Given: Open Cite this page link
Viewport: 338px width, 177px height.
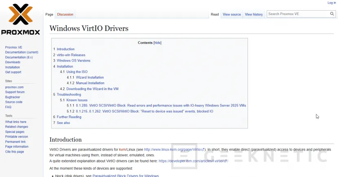Looking at the screenshot, I should coord(14,152).
